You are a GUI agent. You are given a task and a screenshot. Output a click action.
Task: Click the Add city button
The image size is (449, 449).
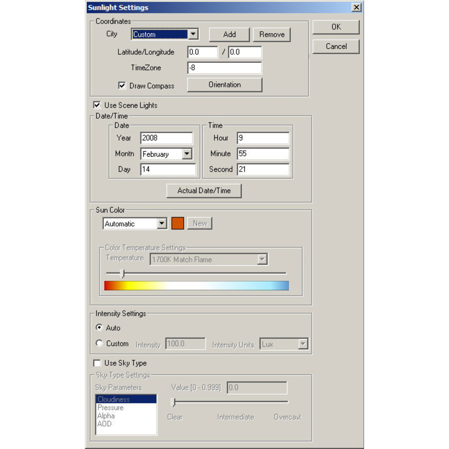229,34
